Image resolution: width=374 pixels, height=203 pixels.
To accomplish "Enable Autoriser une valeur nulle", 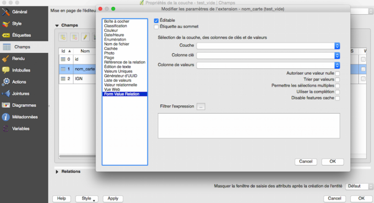I will [x=338, y=73].
